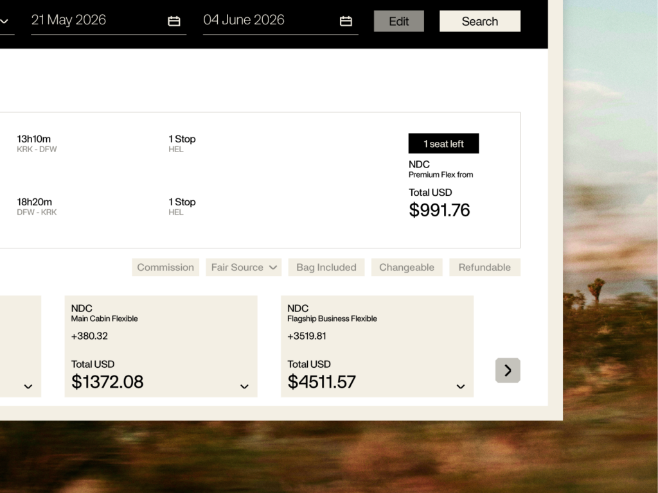
Task: Open calendar icon for 21 May 2026
Action: pyautogui.click(x=173, y=21)
